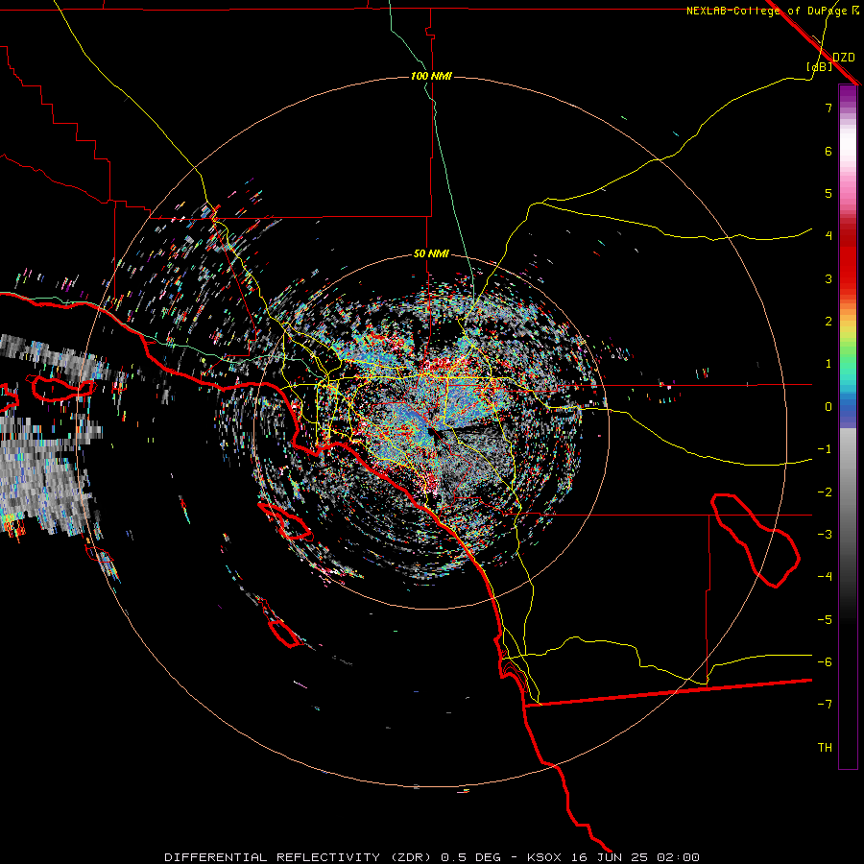
Task: Select the -4 value on the dB scale
Action: pyautogui.click(x=825, y=577)
